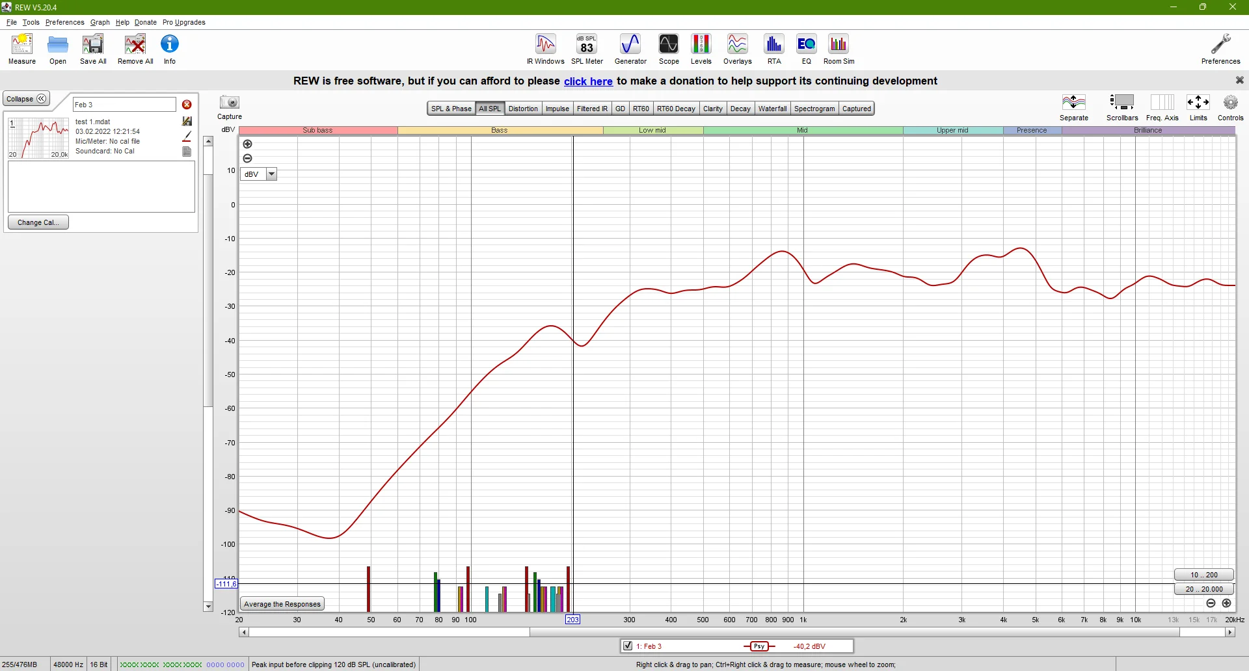Collapse the measurements side panel
Screen dimensions: 1249x671
[27, 99]
